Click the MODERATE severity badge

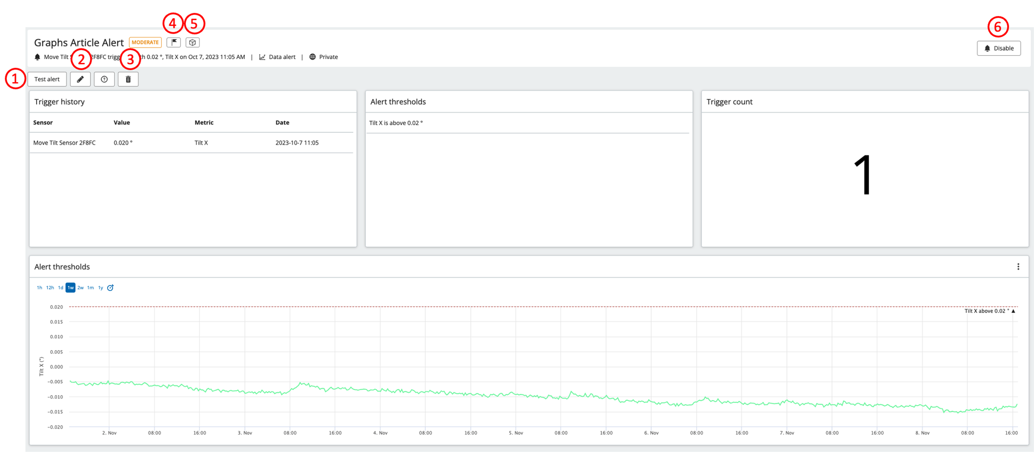point(145,42)
